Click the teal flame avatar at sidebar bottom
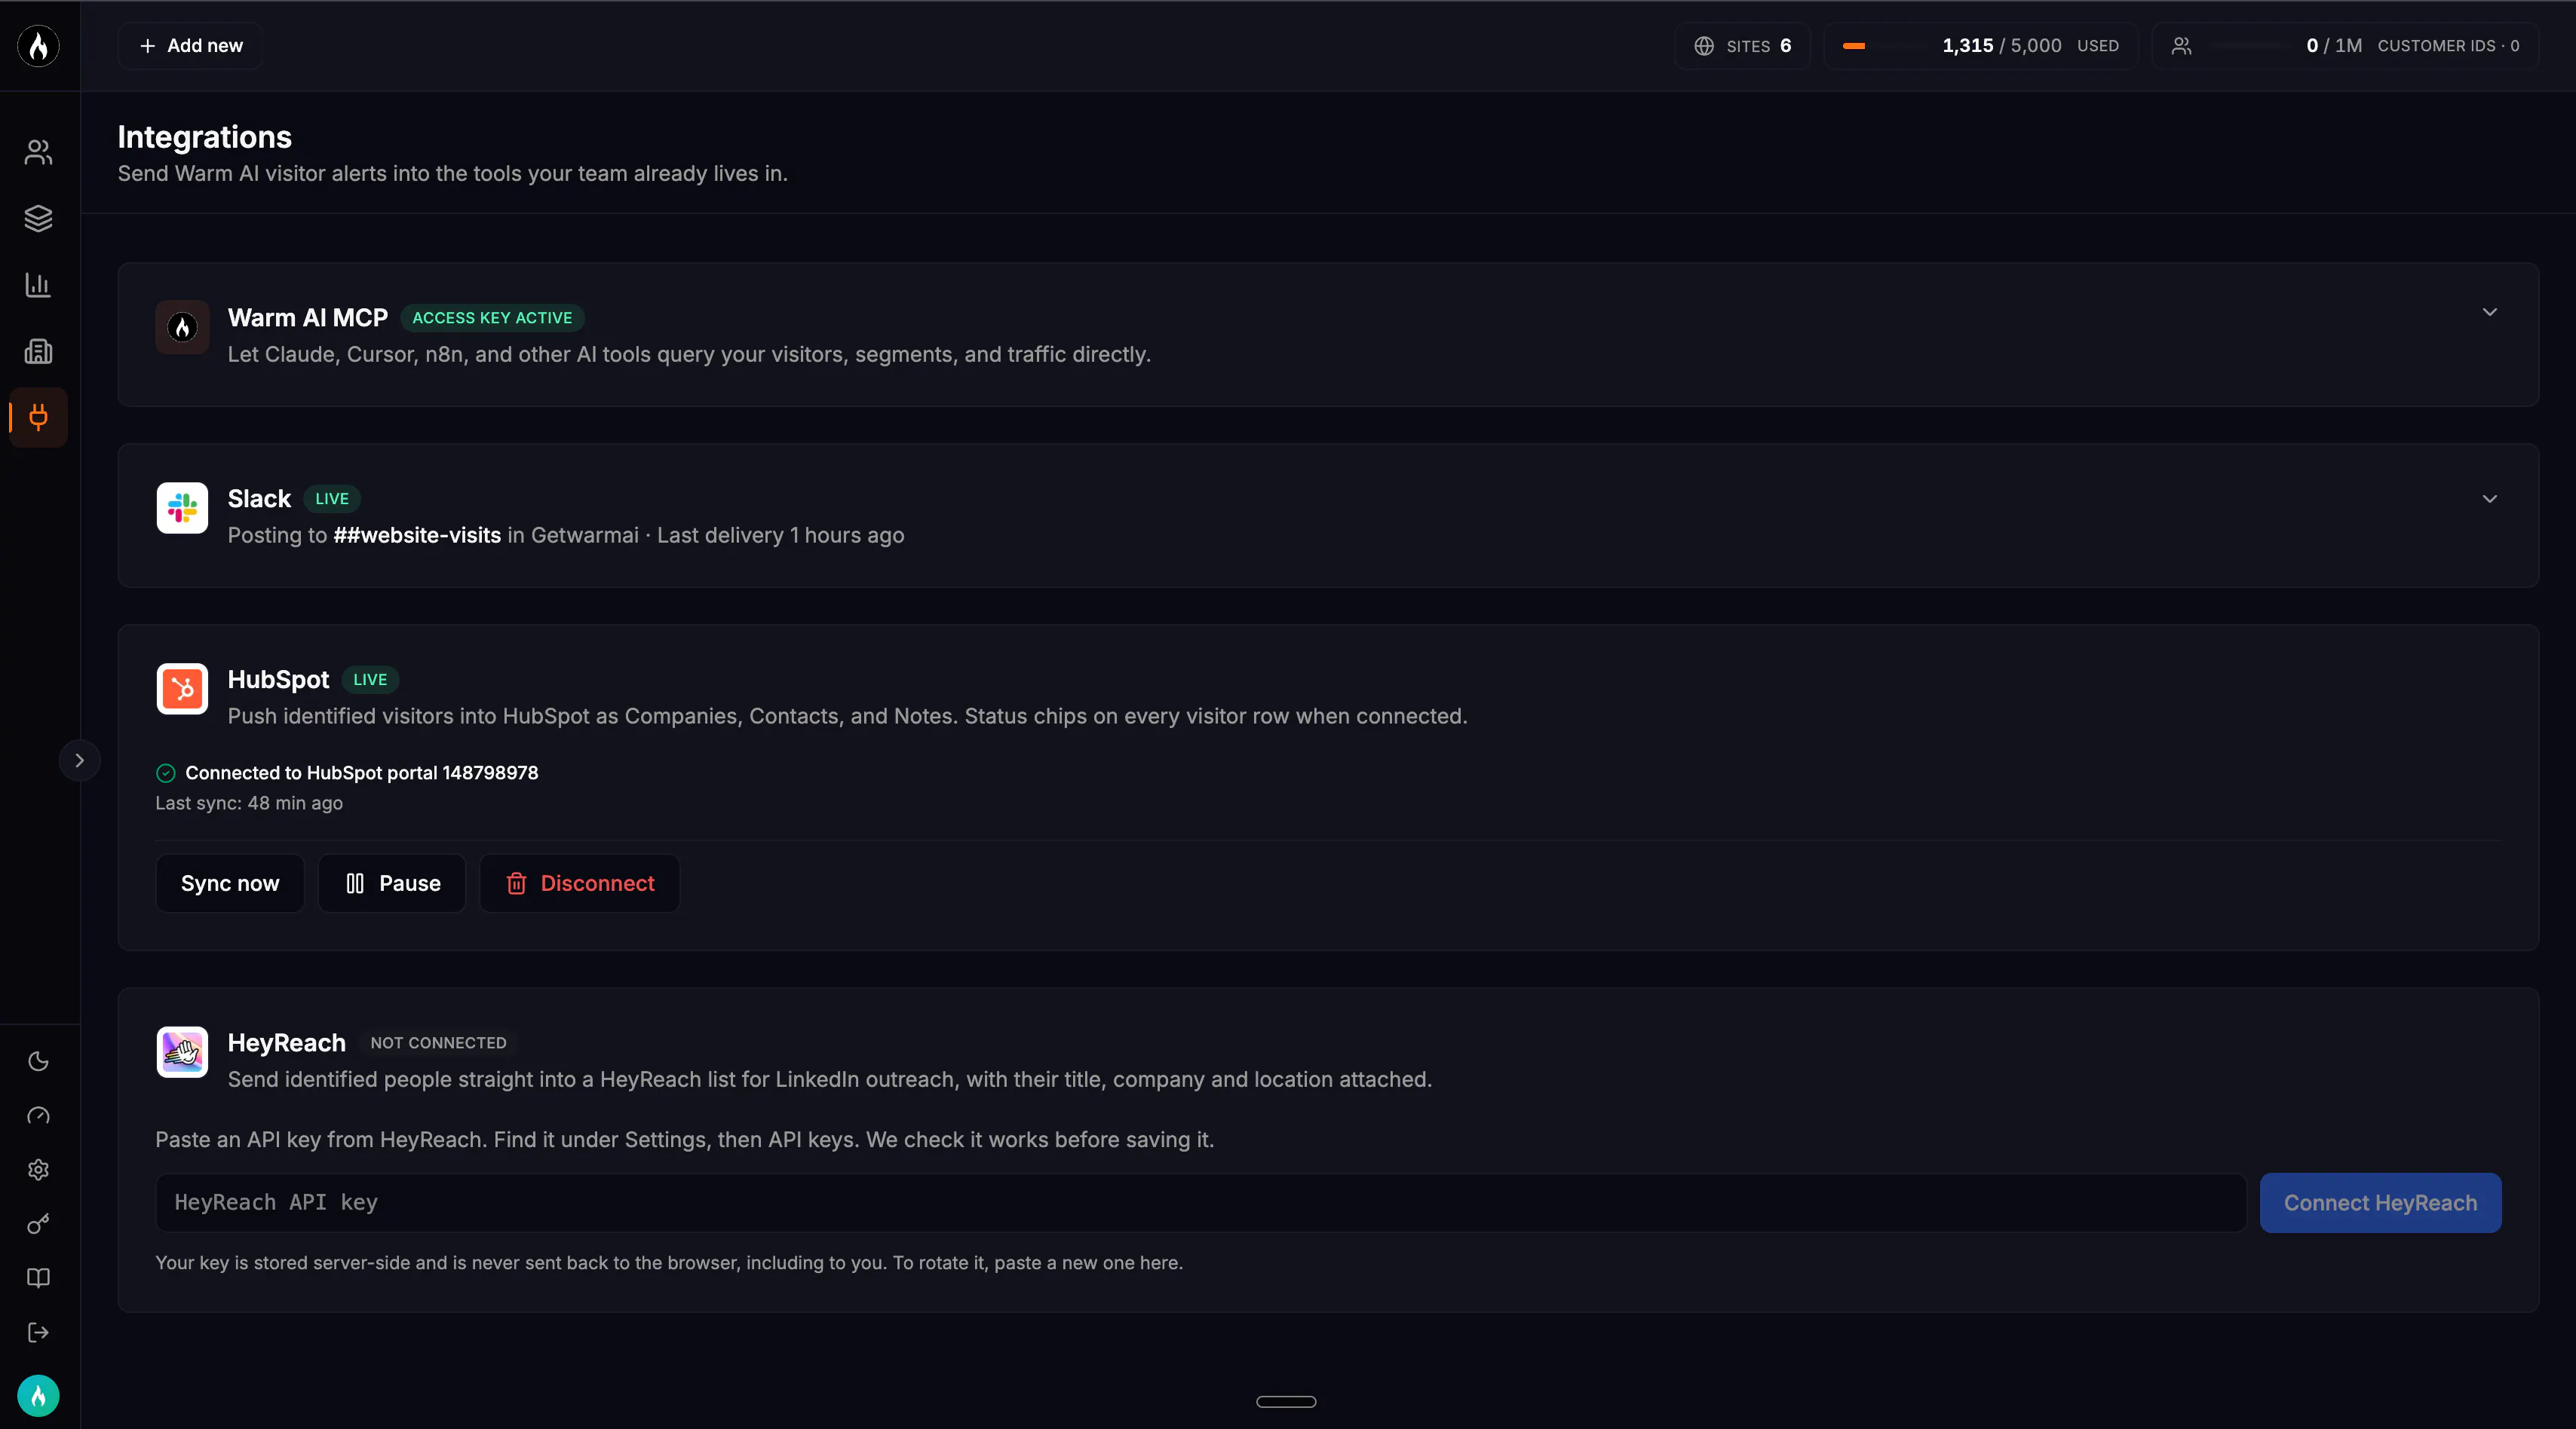 point(38,1396)
